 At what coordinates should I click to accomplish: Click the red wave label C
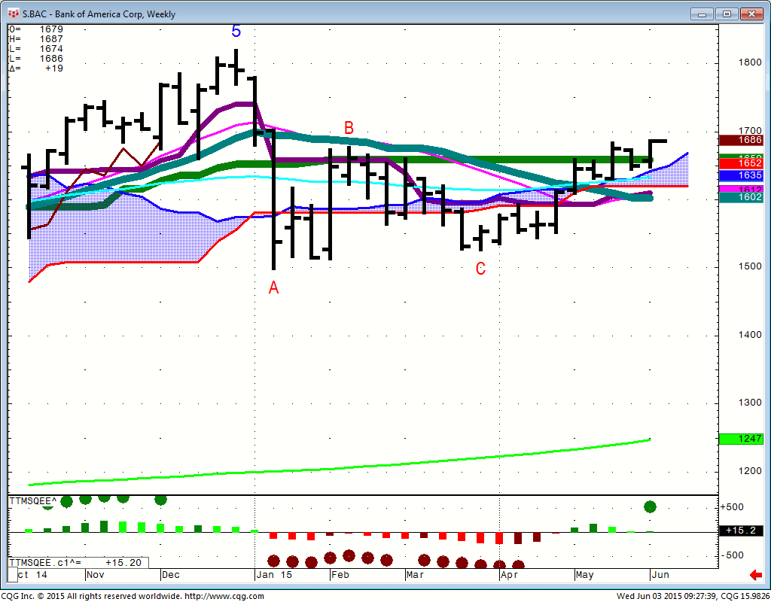pyautogui.click(x=480, y=269)
